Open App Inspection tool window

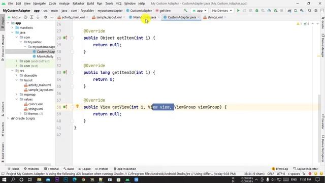(125, 169)
